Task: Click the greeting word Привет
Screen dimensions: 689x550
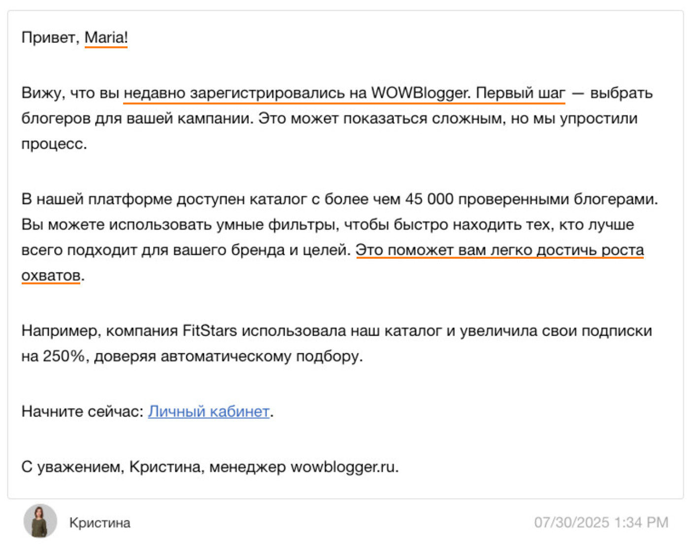Action: (x=48, y=37)
